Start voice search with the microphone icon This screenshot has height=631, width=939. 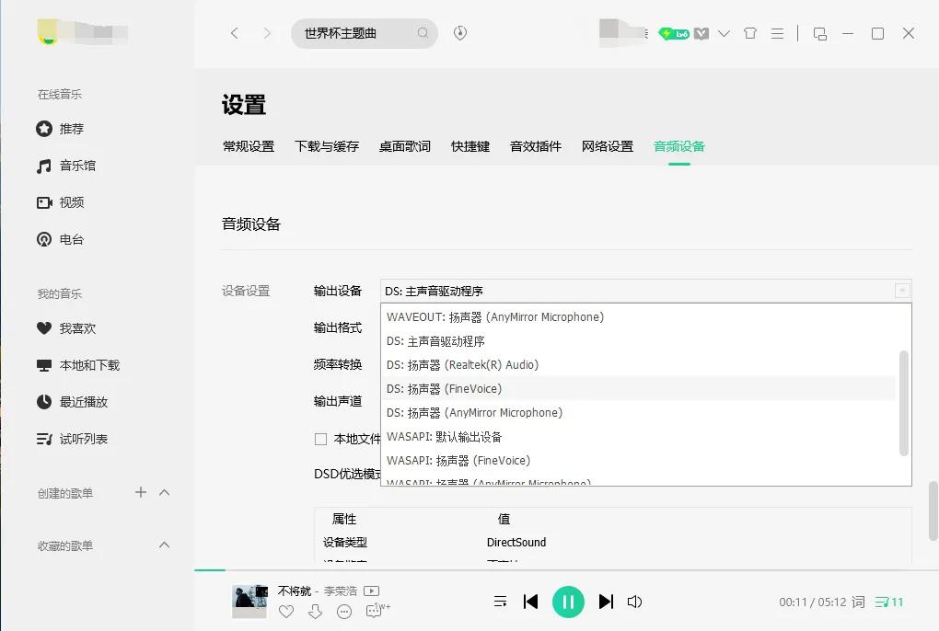coord(458,32)
